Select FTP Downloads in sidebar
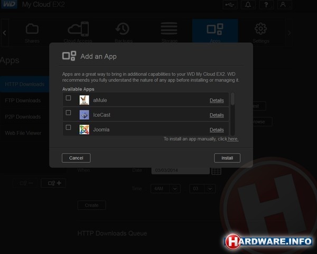The image size is (317, 254). pyautogui.click(x=25, y=101)
